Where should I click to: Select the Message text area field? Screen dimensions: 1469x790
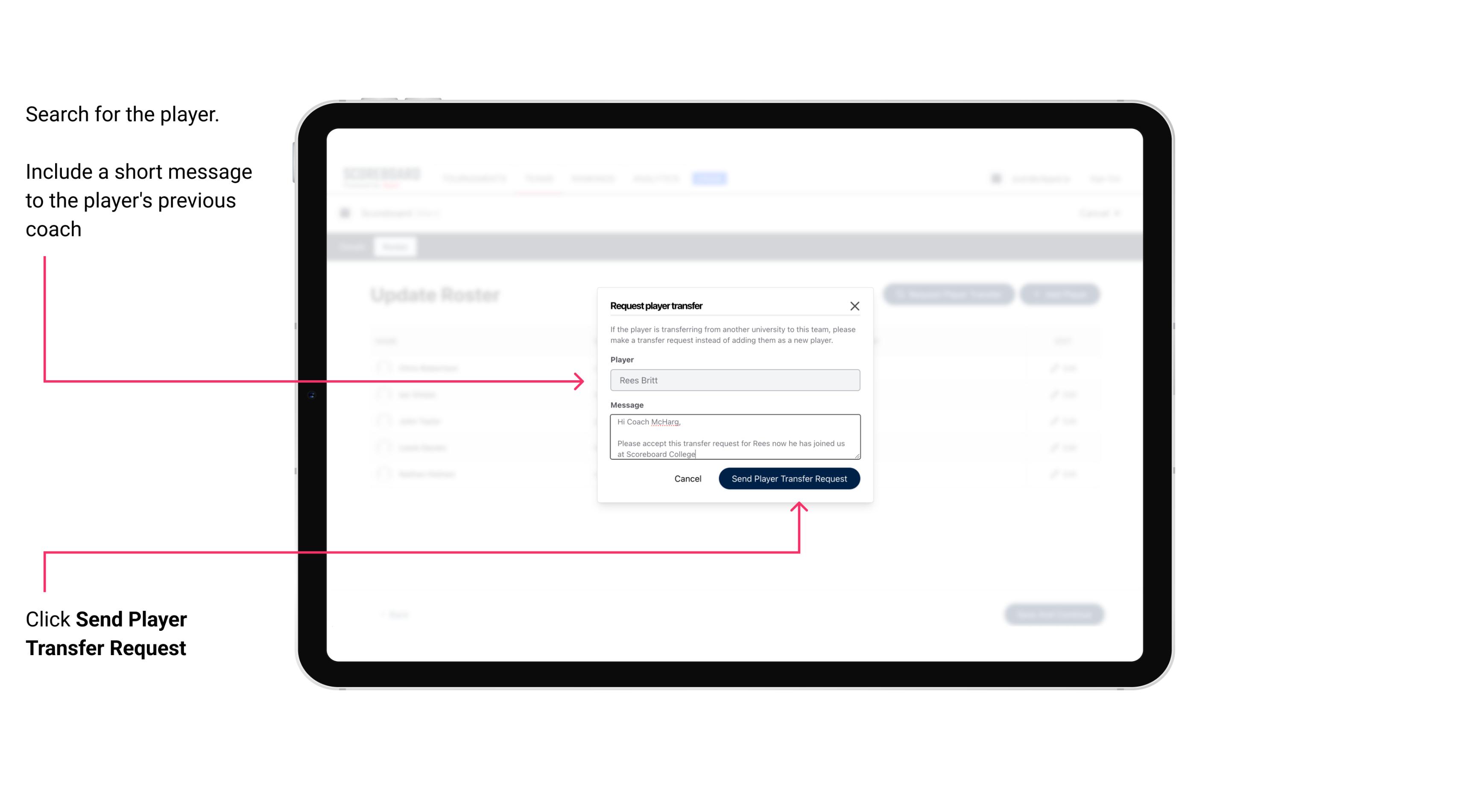733,437
